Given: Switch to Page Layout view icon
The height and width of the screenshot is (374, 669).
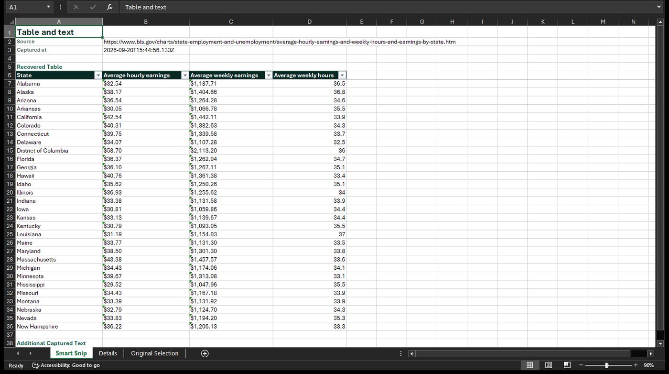Looking at the screenshot, I should point(549,365).
